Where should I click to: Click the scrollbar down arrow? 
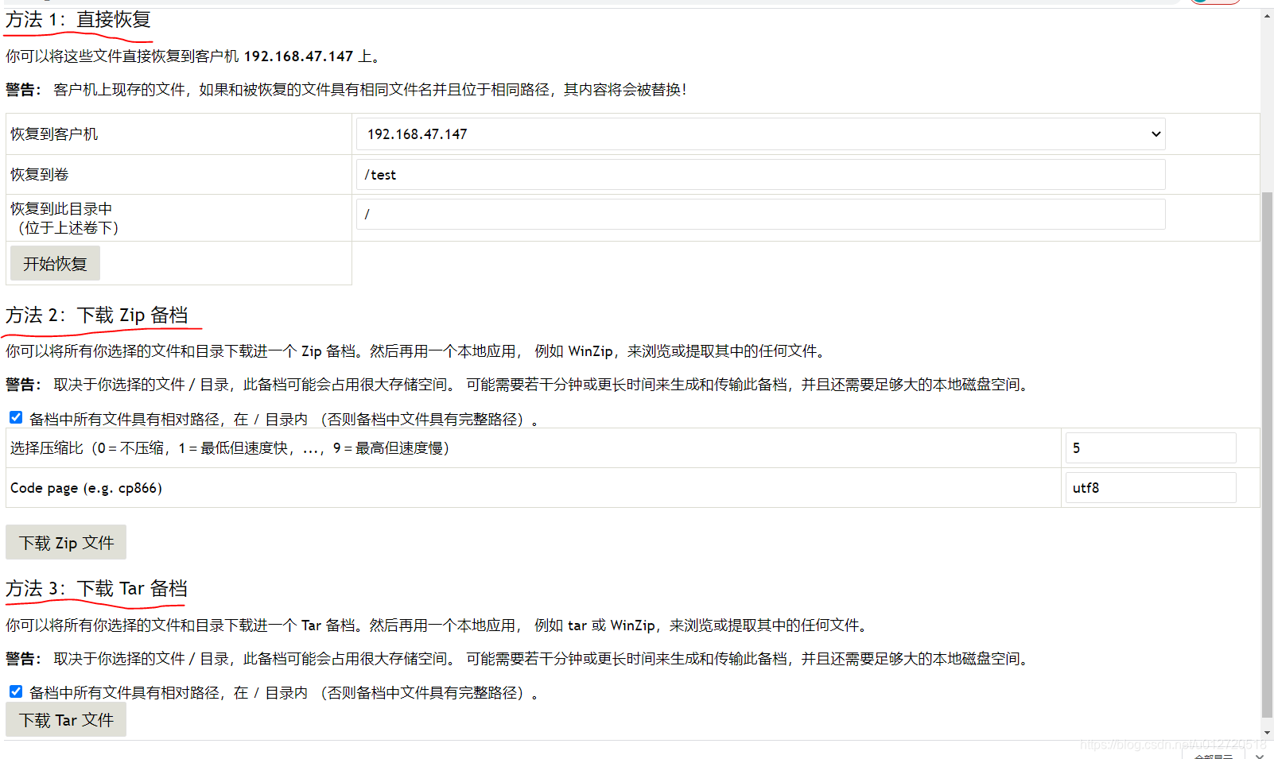[x=1267, y=732]
